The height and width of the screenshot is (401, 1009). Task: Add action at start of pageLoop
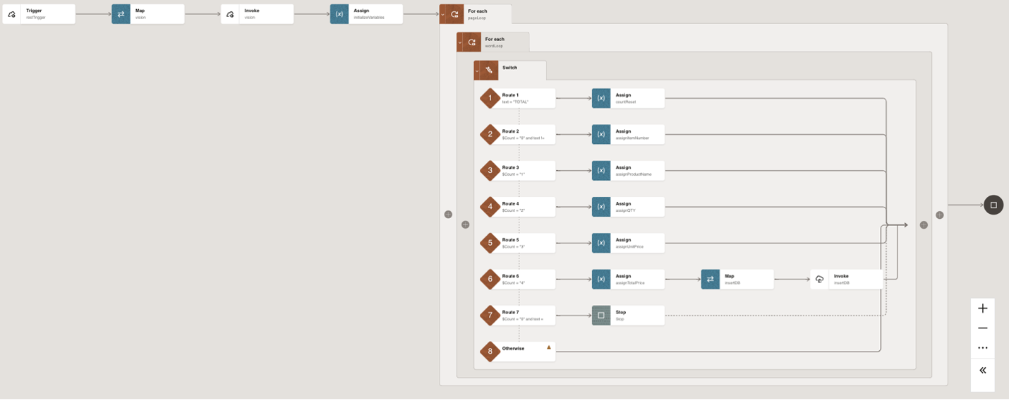(448, 214)
